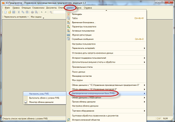The height and width of the screenshot is (122, 175).
Task: Click the Redo arrow toolbar icon
Action: pyautogui.click(x=46, y=12)
